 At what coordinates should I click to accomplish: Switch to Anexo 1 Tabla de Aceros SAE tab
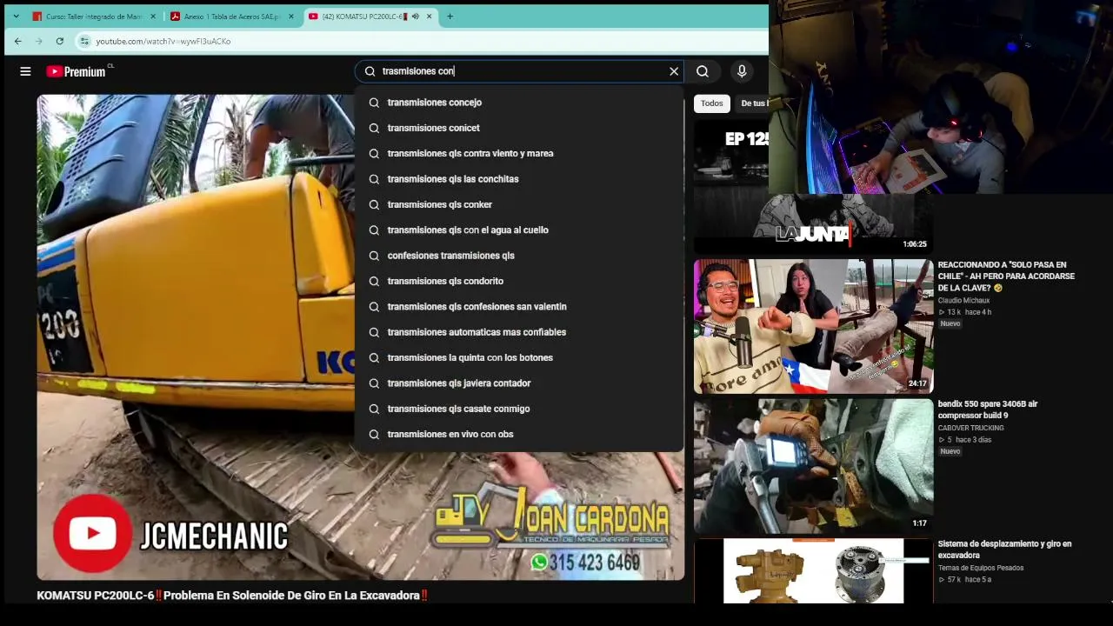point(231,16)
